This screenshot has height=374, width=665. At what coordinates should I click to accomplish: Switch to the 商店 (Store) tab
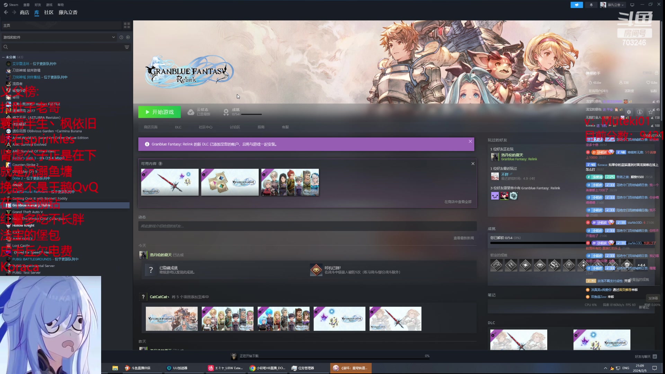point(25,12)
